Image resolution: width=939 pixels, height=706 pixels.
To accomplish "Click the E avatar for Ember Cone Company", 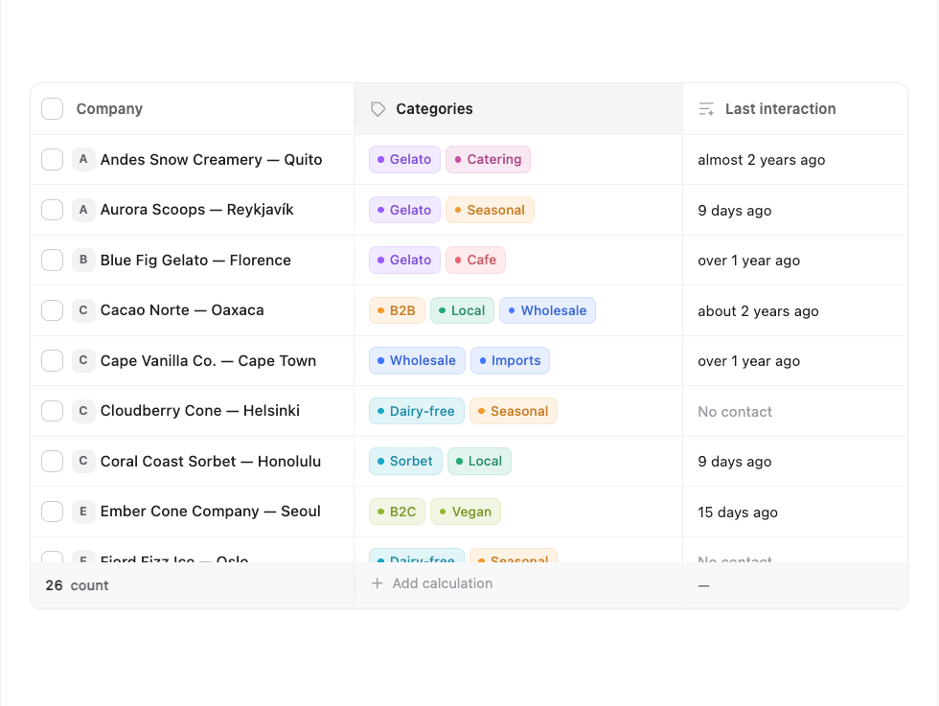I will [x=83, y=512].
